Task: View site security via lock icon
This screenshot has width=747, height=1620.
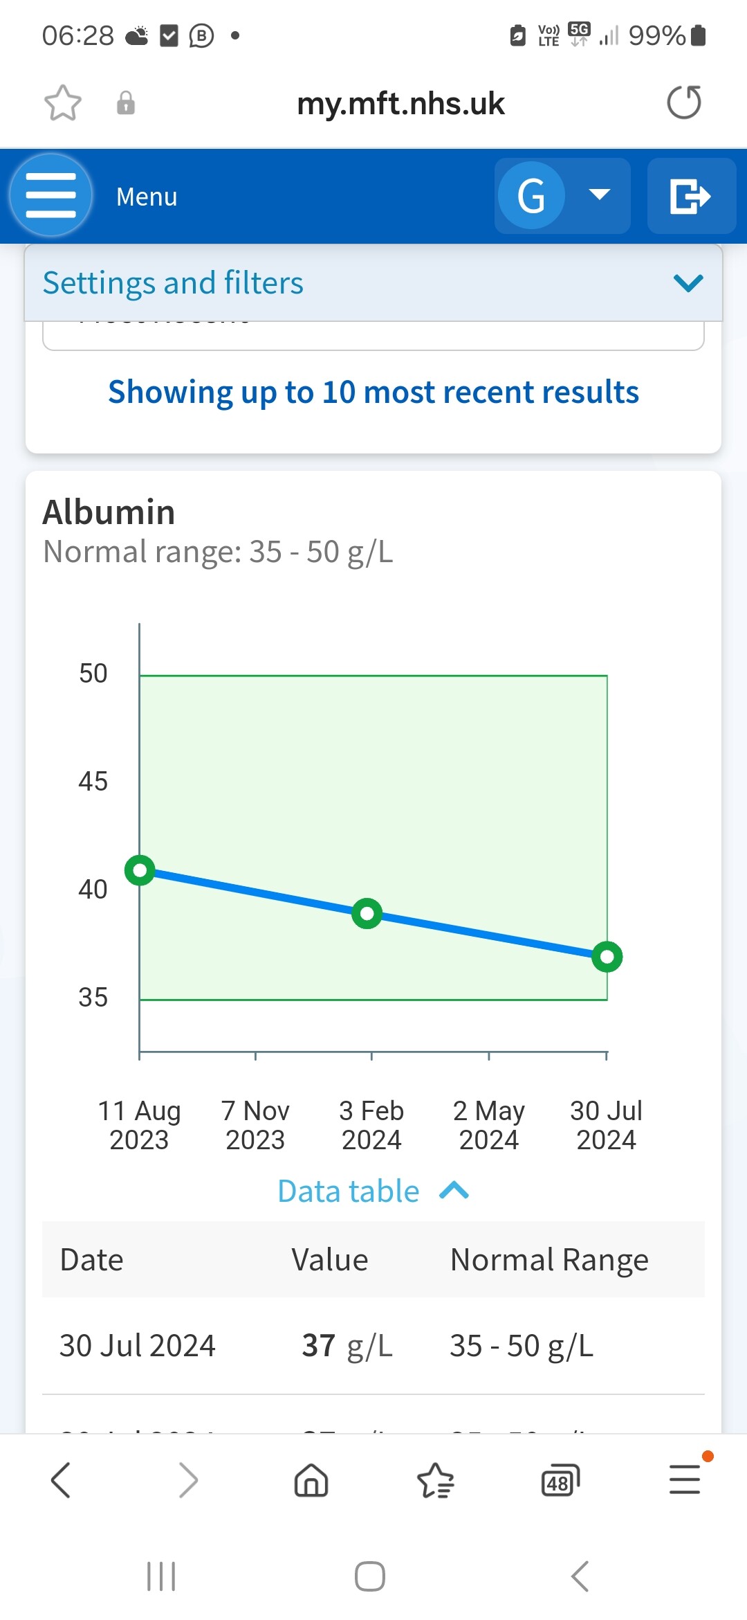Action: pyautogui.click(x=126, y=103)
